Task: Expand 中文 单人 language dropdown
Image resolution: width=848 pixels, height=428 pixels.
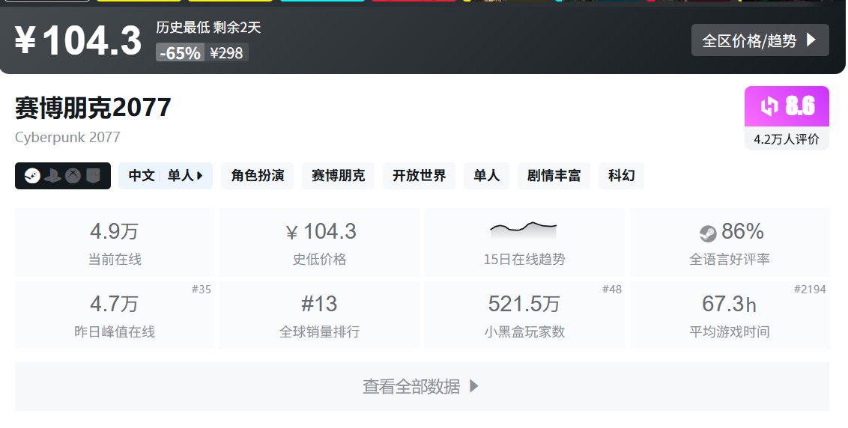Action: tap(166, 176)
